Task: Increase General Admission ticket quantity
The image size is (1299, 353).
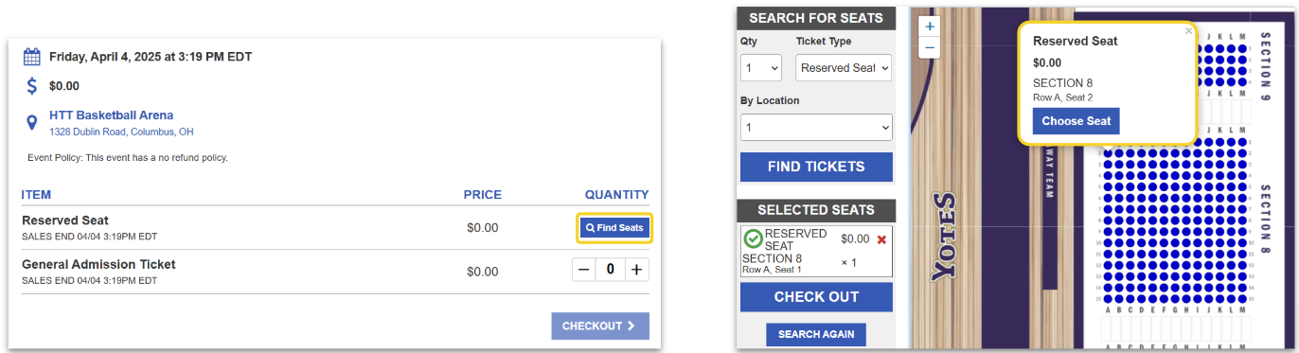Action: point(637,270)
